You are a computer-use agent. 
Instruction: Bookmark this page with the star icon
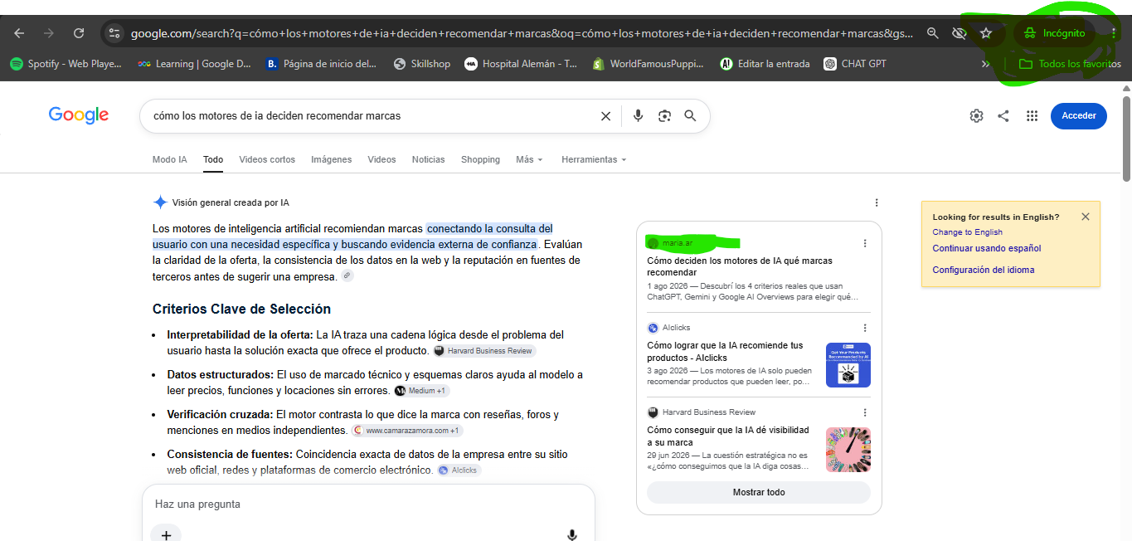pos(986,33)
